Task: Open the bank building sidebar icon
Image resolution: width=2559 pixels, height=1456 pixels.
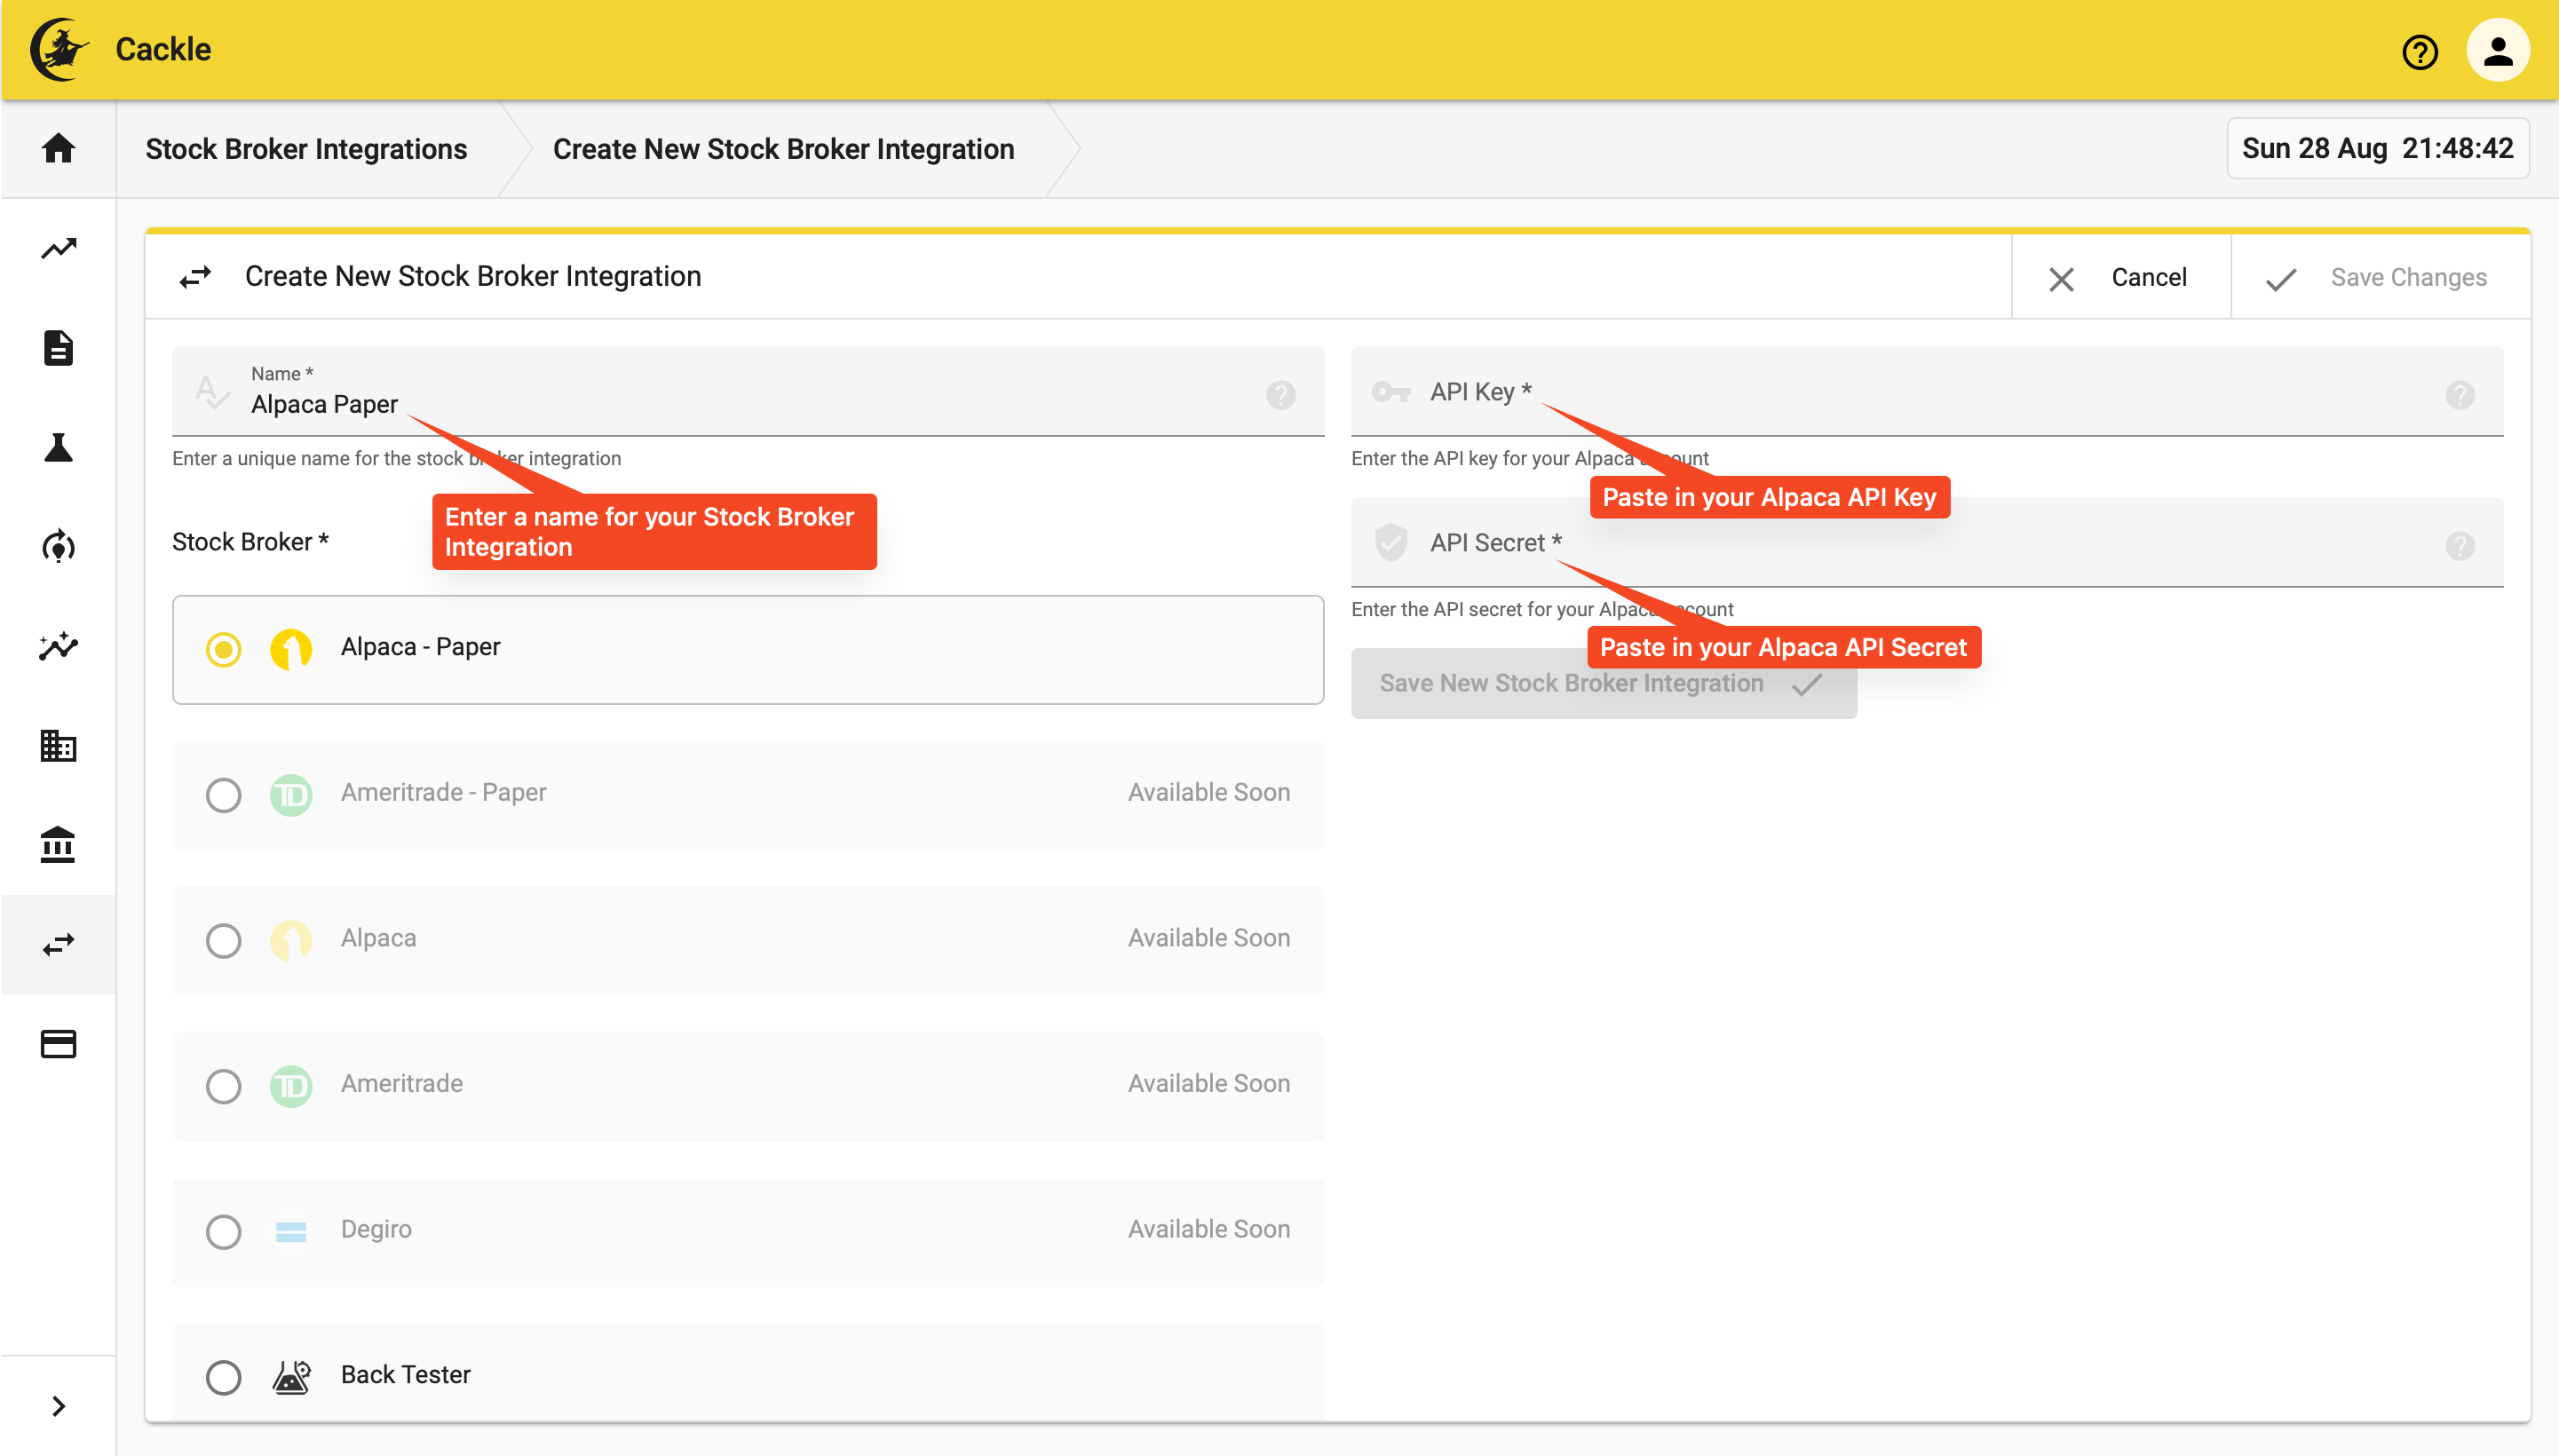Action: 58,845
